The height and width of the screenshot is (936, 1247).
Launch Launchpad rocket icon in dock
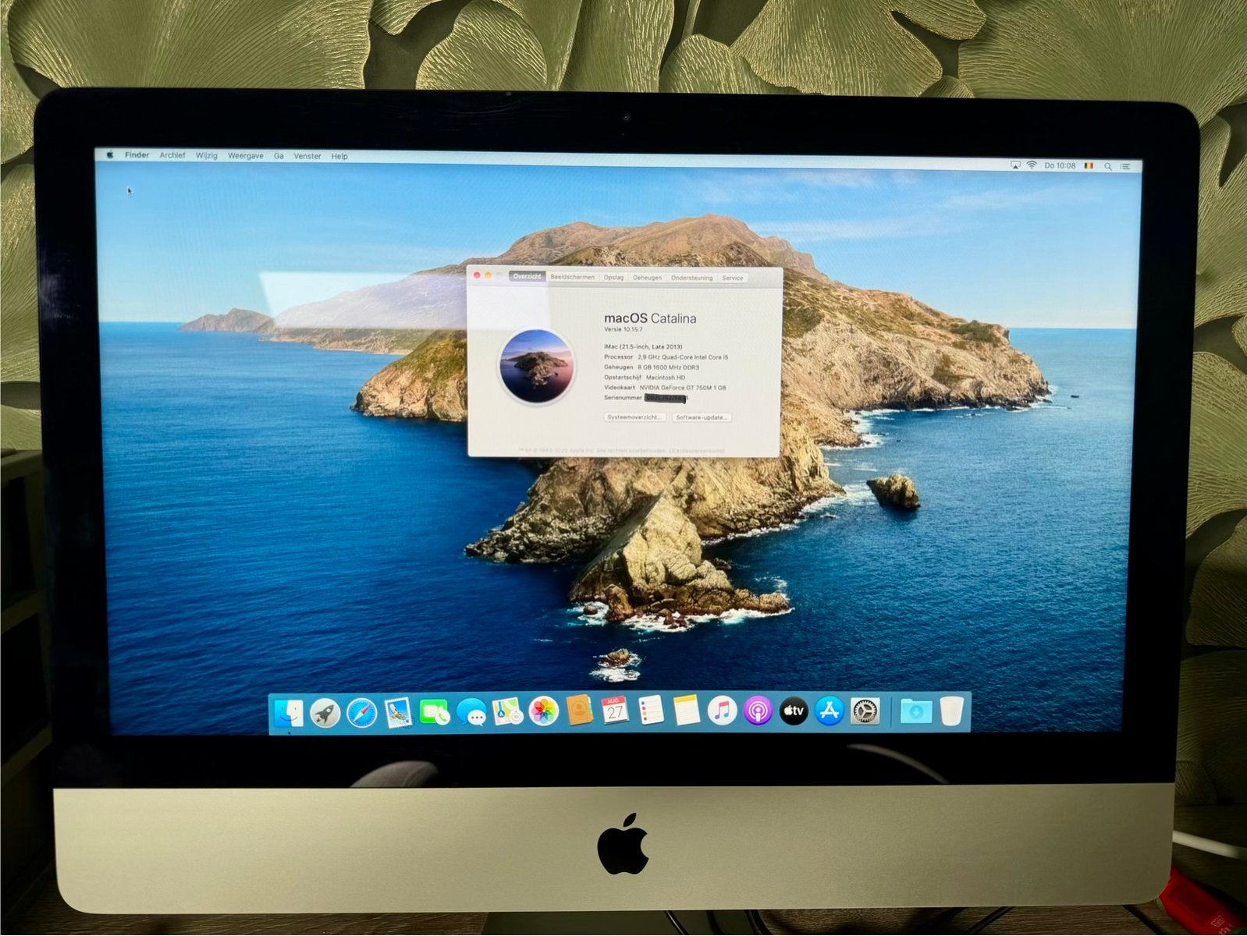325,712
